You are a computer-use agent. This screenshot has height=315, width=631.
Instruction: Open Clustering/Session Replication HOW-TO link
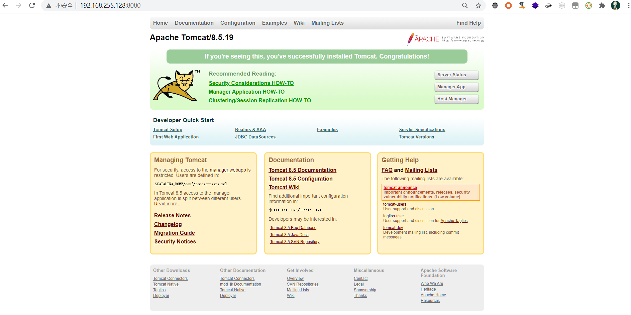(x=260, y=100)
